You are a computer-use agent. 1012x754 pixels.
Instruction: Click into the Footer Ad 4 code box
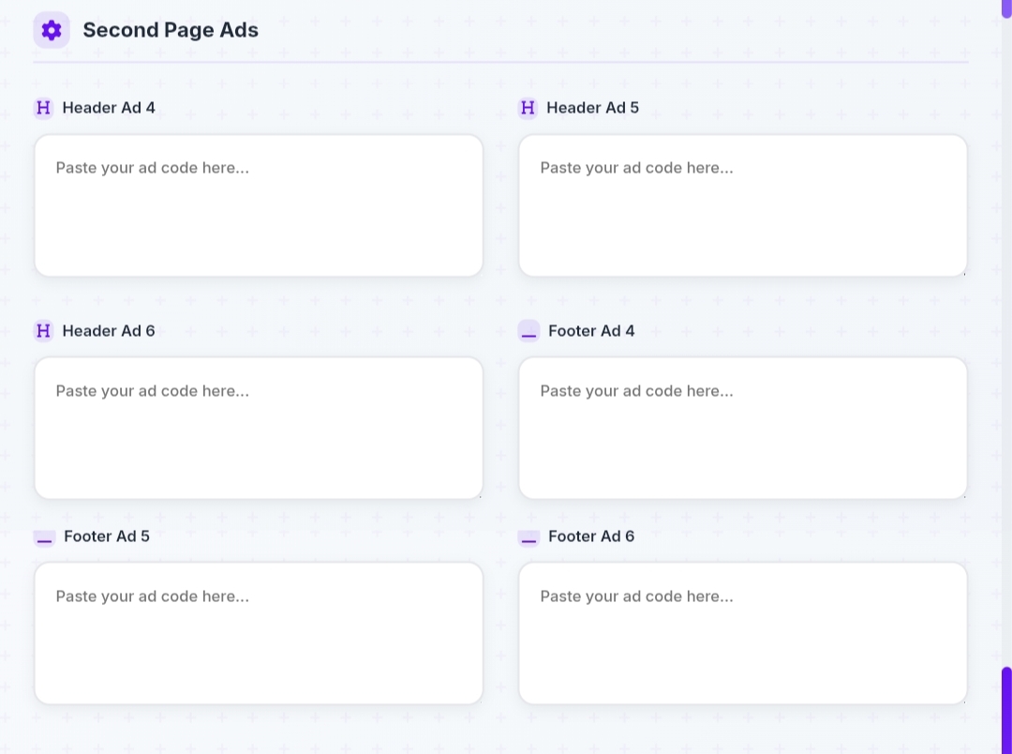[x=742, y=428]
